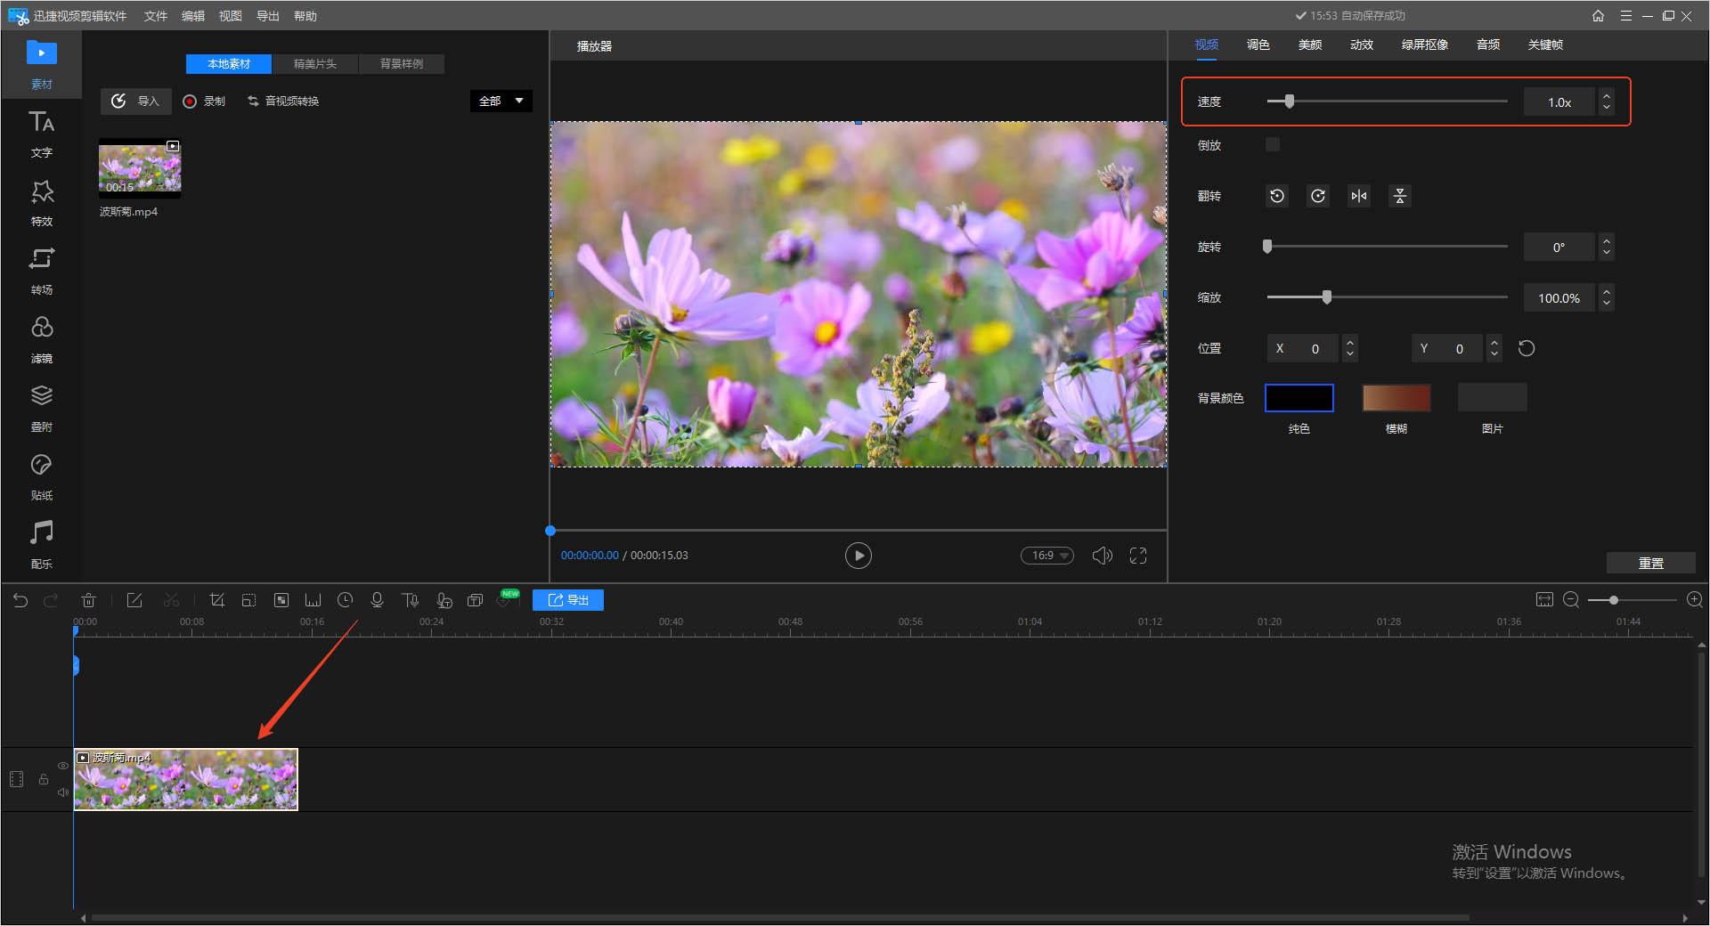This screenshot has height=926, width=1710.
Task: Click the 导入 import button
Action: click(x=135, y=101)
